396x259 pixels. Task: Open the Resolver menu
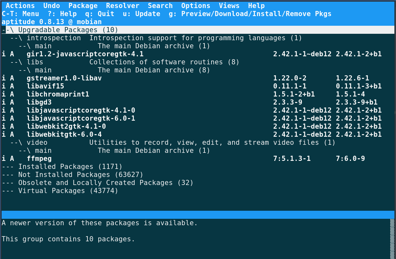point(123,6)
